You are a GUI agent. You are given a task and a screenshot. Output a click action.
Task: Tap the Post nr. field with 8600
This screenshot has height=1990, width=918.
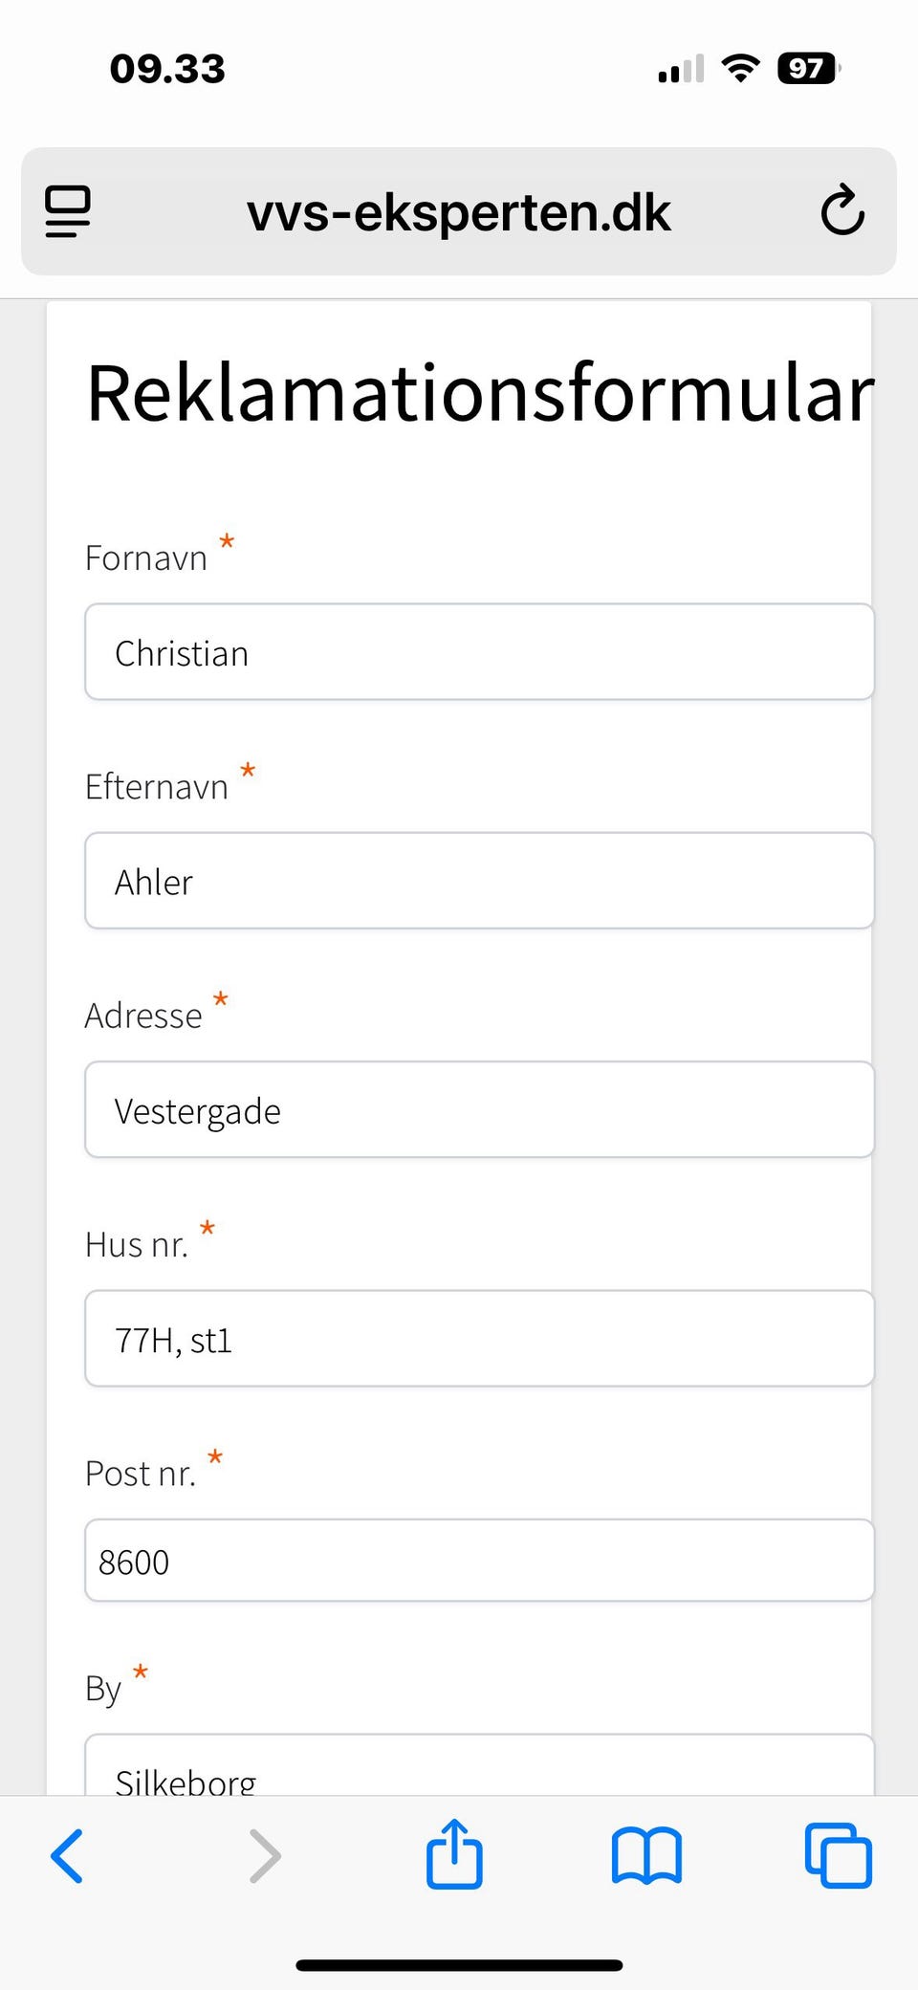[x=479, y=1561]
